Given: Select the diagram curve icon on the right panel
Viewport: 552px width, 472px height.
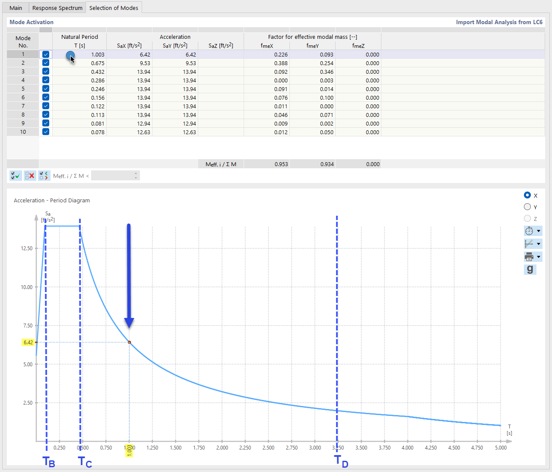Looking at the screenshot, I should [530, 243].
